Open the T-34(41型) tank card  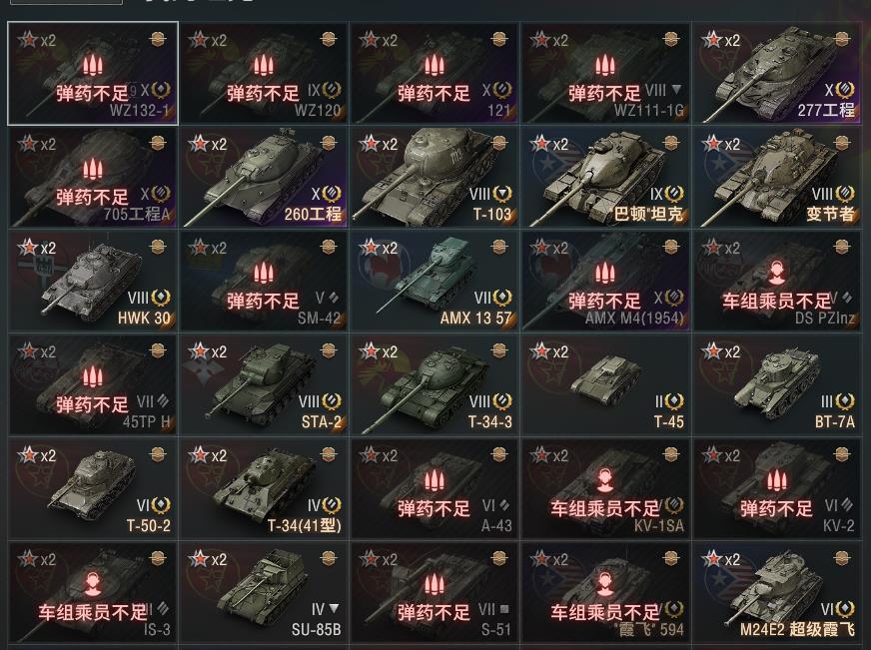pos(264,488)
